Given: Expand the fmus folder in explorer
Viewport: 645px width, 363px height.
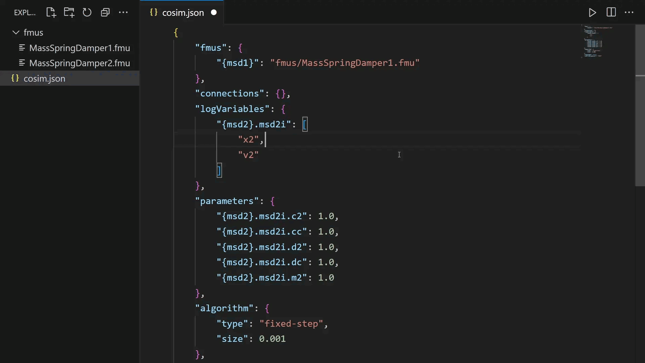Looking at the screenshot, I should click(x=33, y=32).
